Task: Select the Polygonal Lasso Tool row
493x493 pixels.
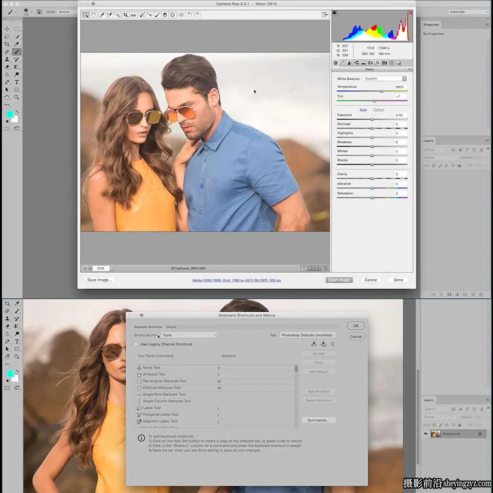Action: 215,415
